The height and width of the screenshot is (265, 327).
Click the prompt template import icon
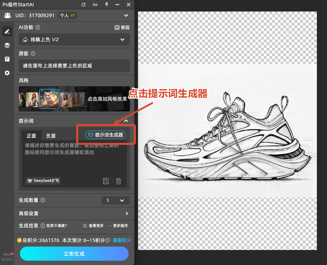106,181
